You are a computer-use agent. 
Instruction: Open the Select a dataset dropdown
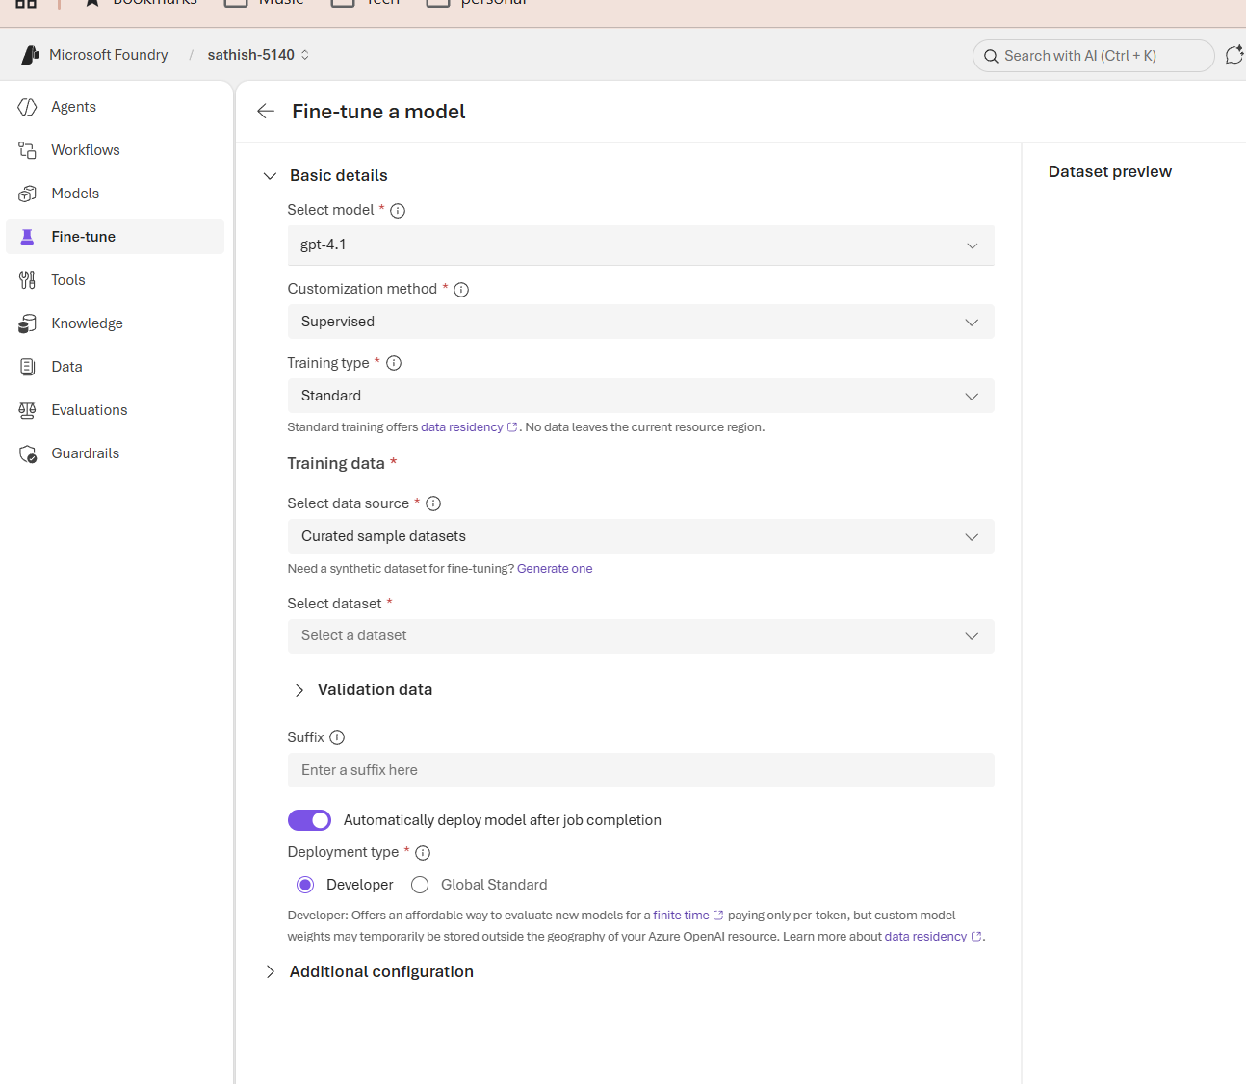tap(640, 636)
